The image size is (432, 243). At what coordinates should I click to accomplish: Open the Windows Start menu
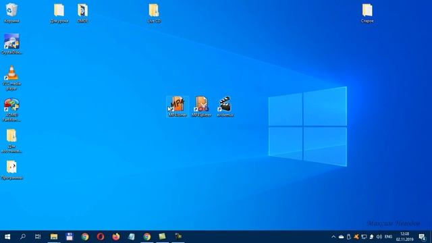[7, 237]
